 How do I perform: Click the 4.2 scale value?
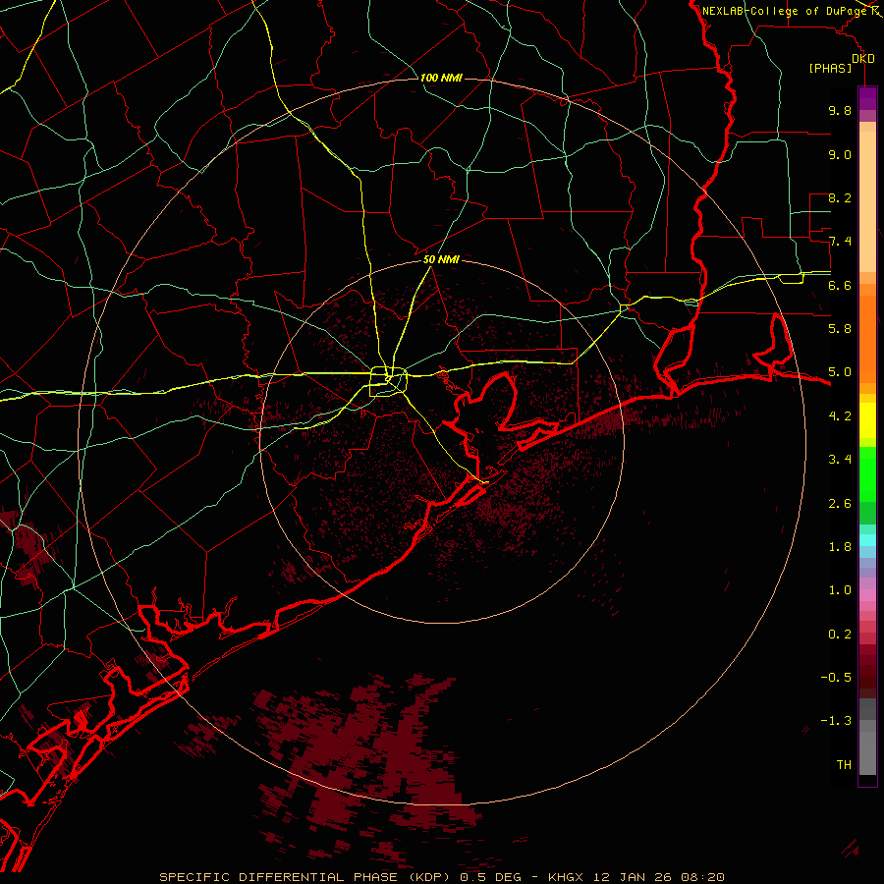[840, 416]
